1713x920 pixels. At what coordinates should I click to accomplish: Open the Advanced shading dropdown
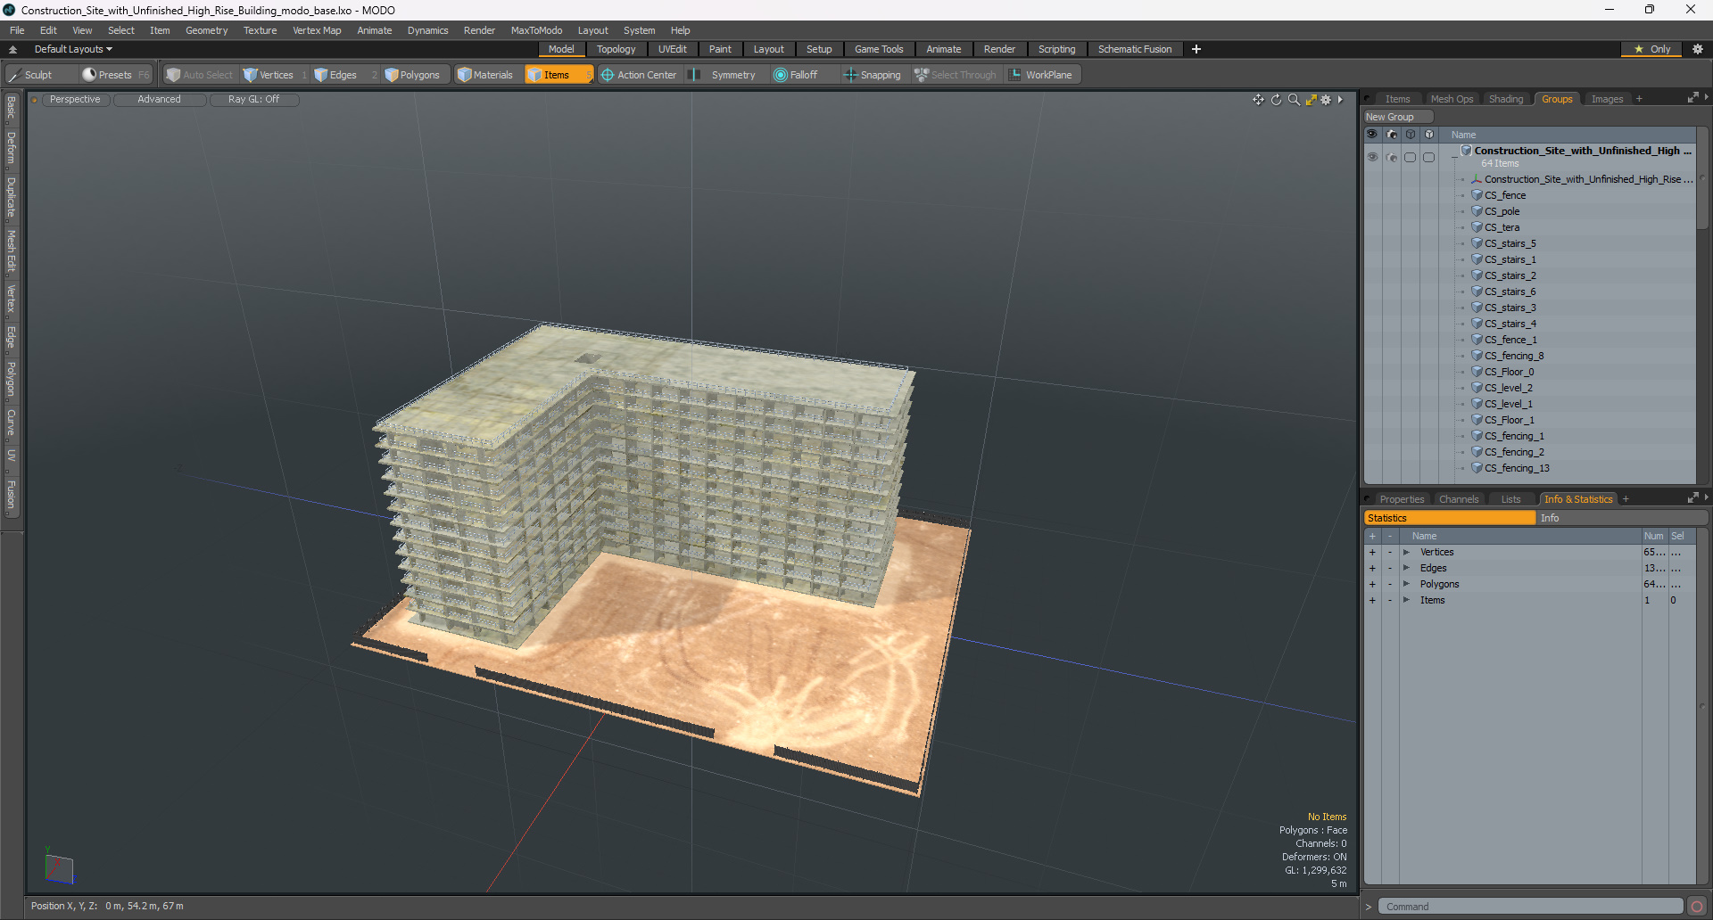[159, 100]
